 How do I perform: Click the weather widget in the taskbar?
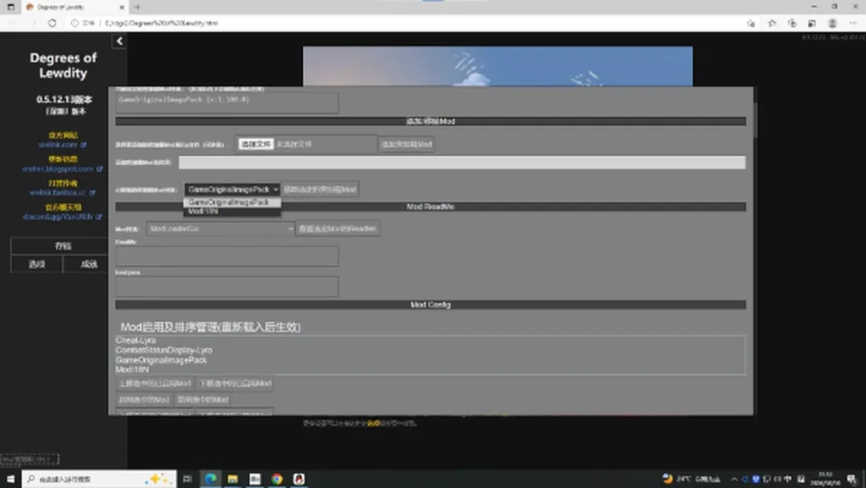[692, 479]
